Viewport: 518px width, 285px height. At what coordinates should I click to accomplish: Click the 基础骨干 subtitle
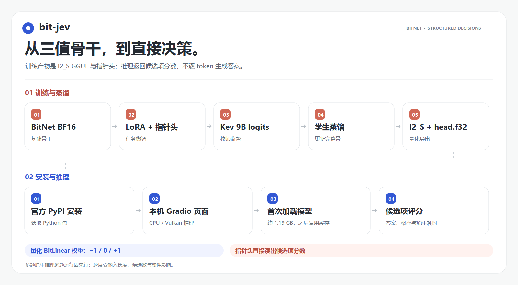(x=41, y=139)
